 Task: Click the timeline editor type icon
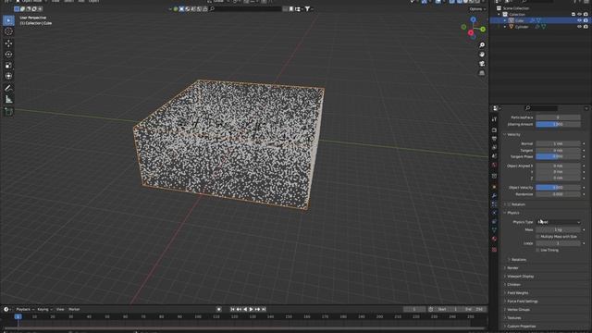6,309
